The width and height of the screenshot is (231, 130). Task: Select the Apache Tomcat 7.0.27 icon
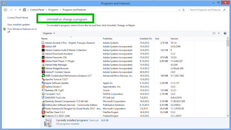pyautogui.click(x=43, y=79)
